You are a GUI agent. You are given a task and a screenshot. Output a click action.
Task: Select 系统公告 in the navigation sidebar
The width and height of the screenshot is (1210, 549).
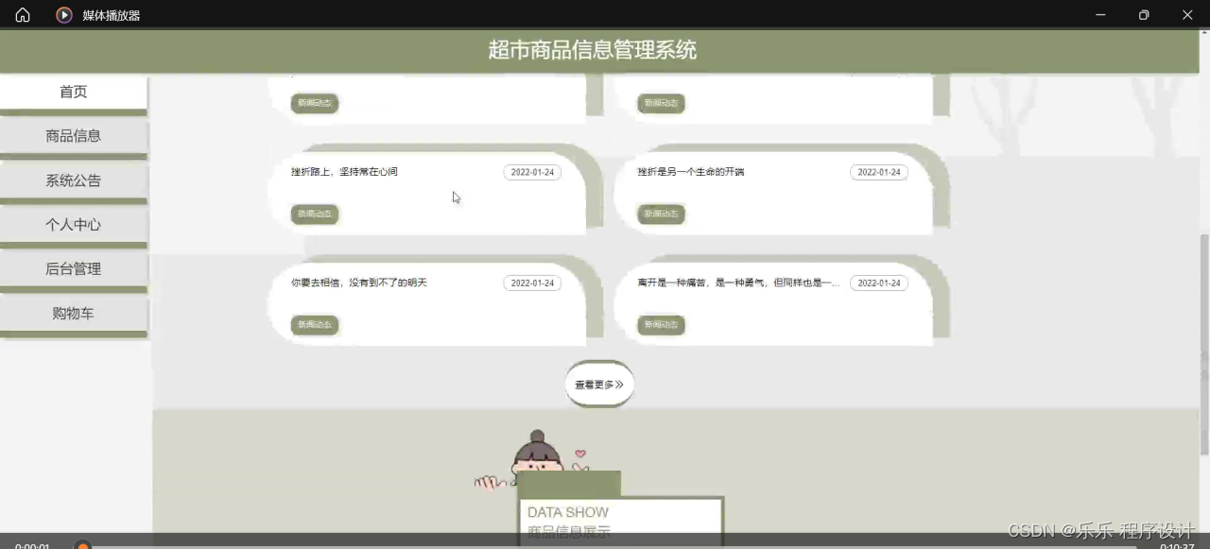point(74,180)
